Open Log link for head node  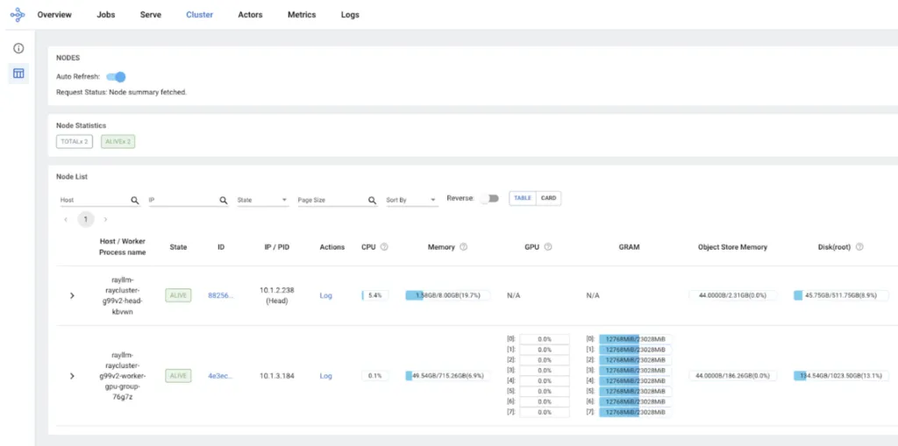click(326, 296)
